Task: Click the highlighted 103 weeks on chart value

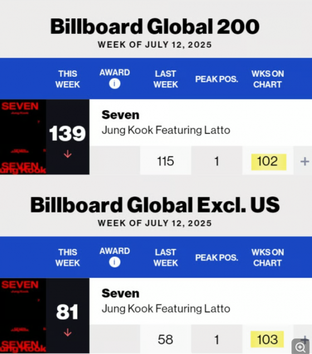Action: click(267, 339)
